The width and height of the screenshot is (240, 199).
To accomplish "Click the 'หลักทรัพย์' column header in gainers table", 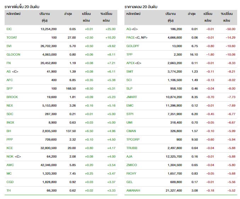I will pyautogui.click(x=14, y=13).
